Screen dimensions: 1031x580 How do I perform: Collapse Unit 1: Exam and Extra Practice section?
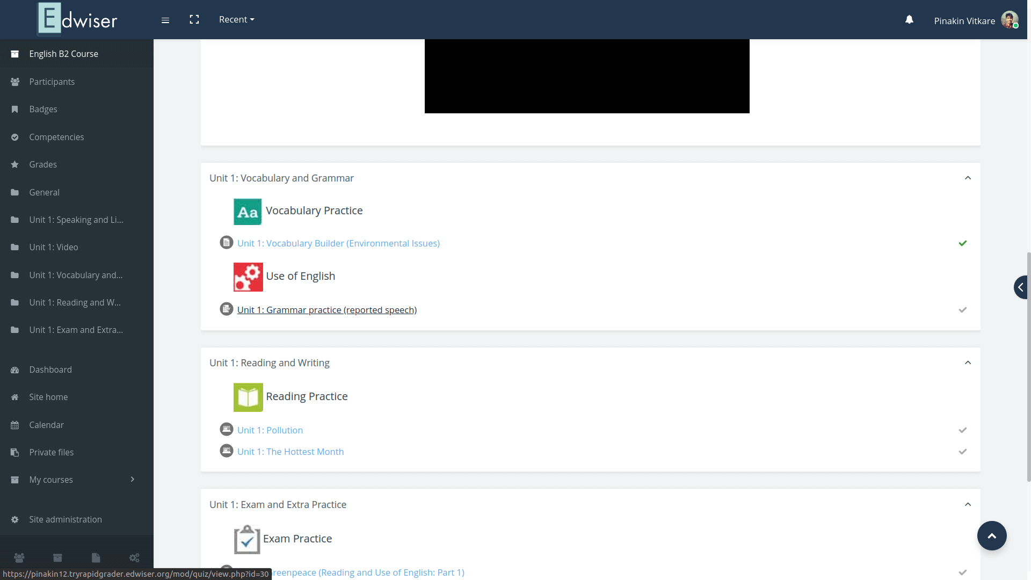click(968, 504)
